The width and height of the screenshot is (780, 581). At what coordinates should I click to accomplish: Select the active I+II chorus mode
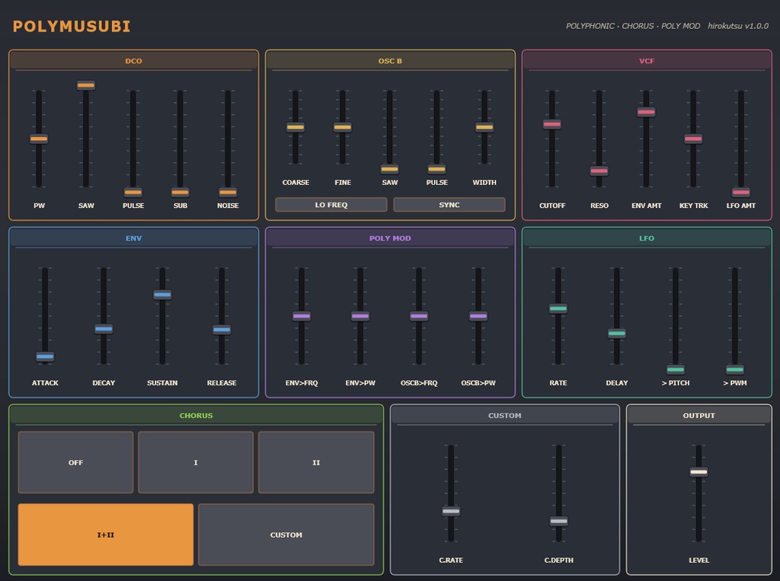coord(105,535)
